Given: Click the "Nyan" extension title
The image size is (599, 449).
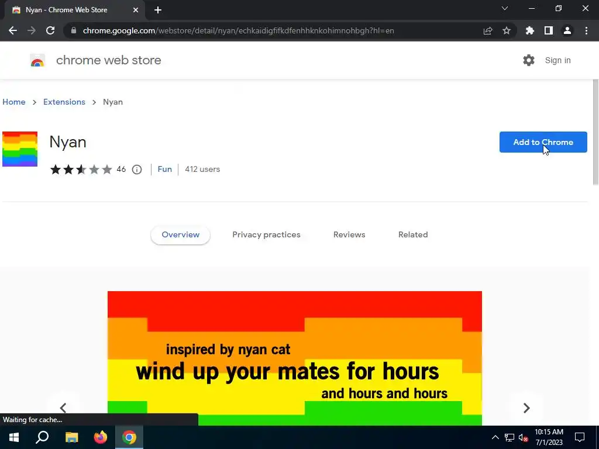Looking at the screenshot, I should (x=68, y=142).
